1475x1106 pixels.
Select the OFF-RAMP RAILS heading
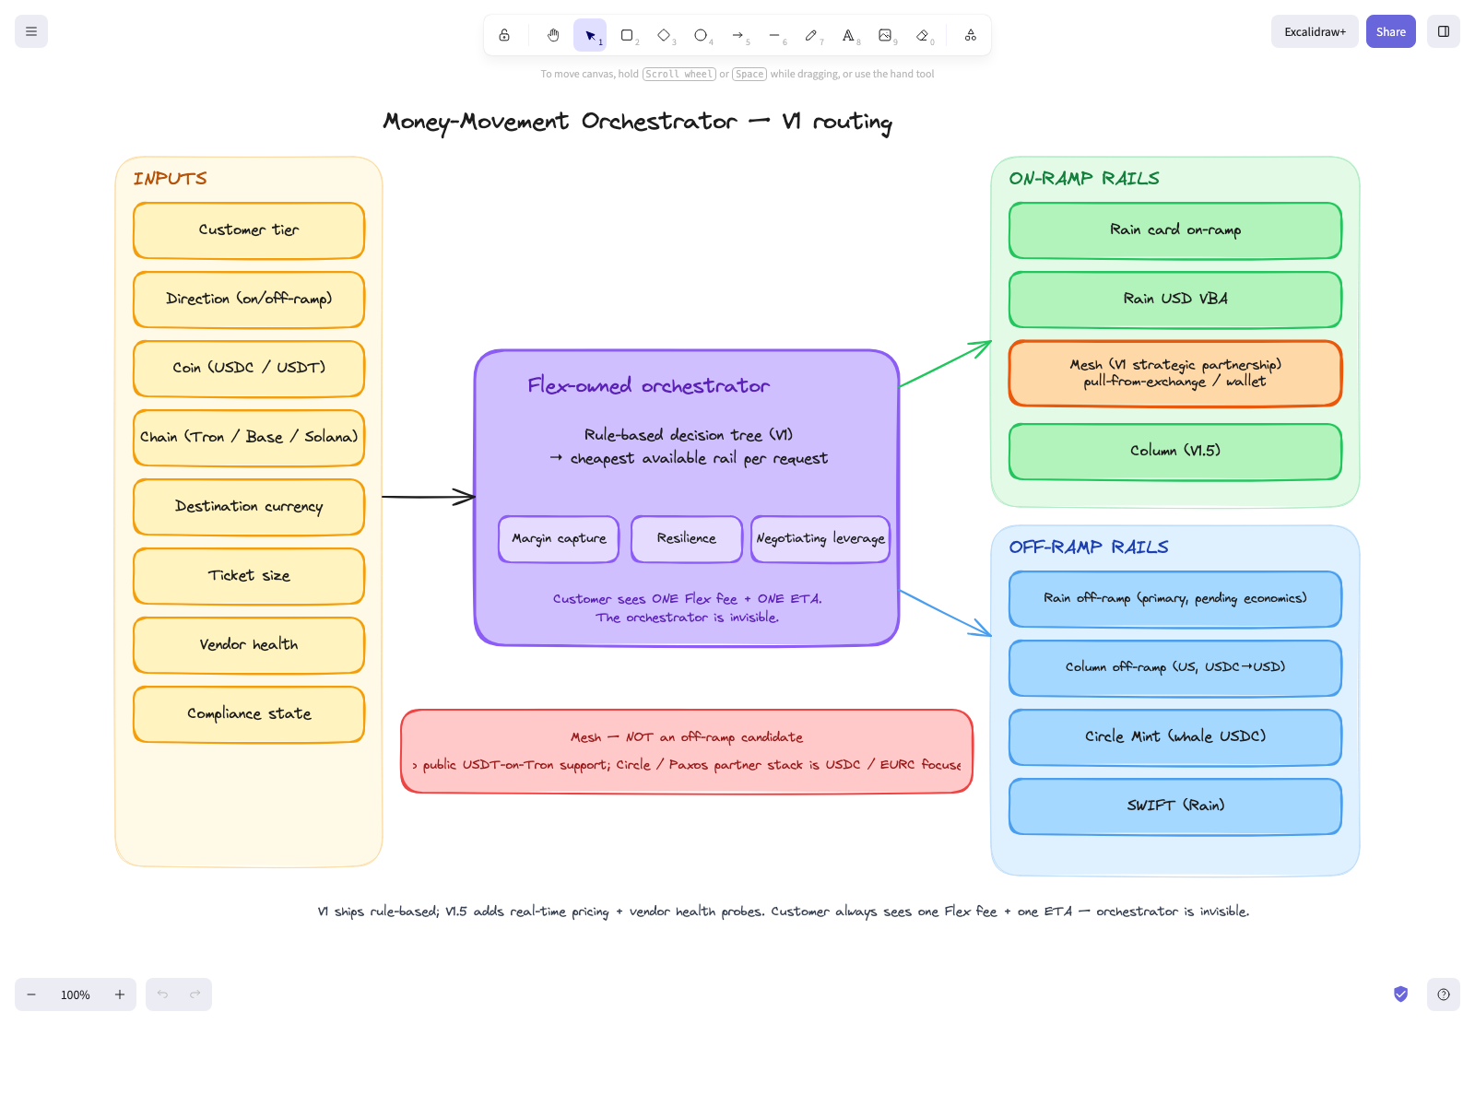click(x=1089, y=547)
